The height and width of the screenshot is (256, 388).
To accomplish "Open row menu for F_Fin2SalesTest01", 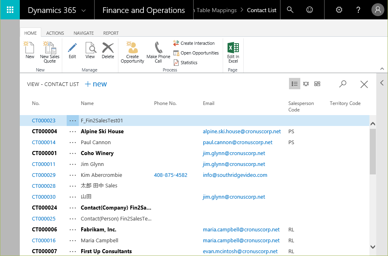I will 72,121.
